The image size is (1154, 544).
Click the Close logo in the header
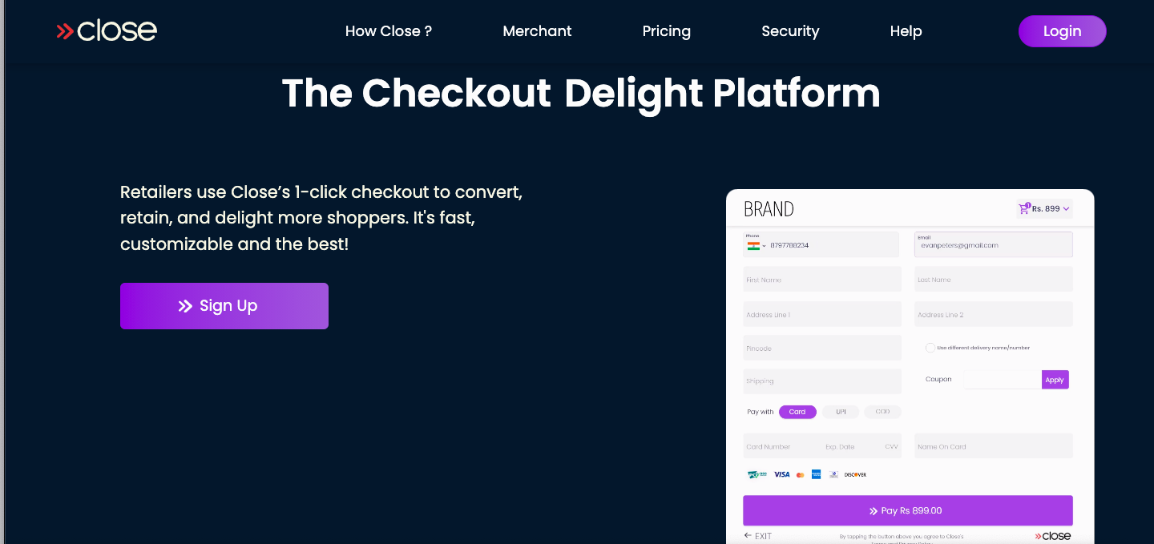(107, 31)
